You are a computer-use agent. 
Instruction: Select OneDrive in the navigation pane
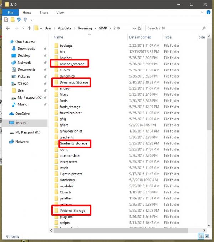22,114
